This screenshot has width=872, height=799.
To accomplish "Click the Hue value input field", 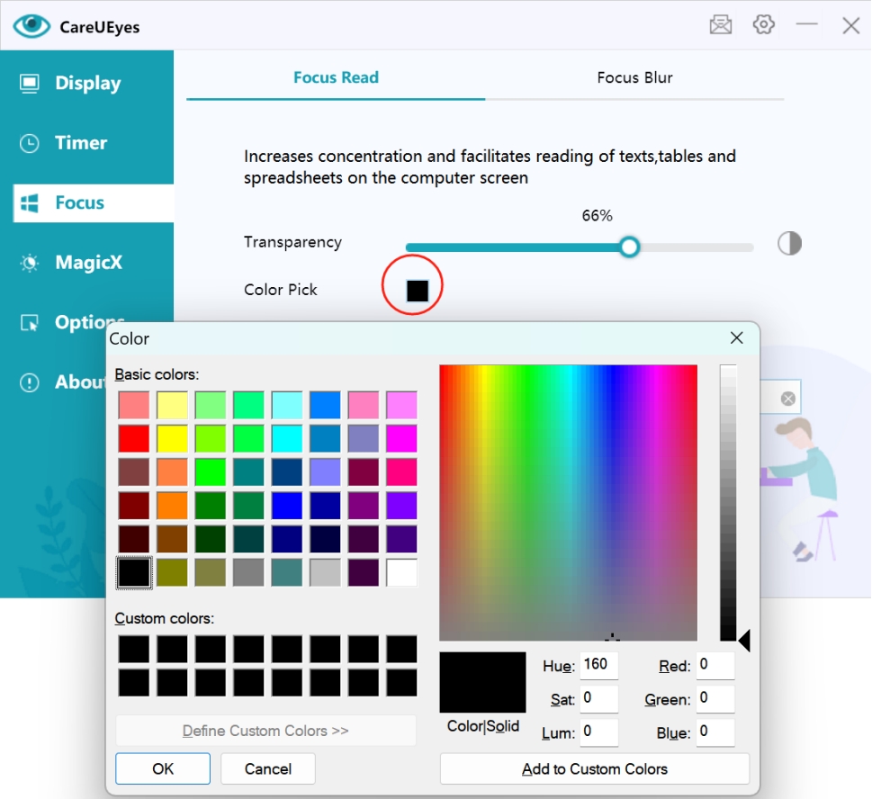I will click(598, 666).
